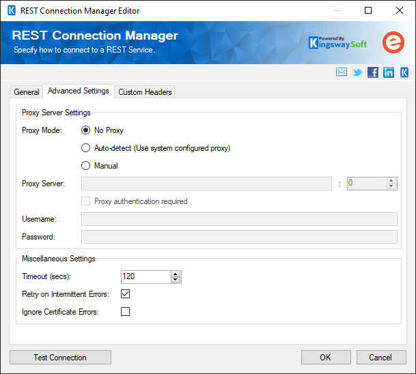Tick Proxy authentication required checkbox

pos(85,201)
